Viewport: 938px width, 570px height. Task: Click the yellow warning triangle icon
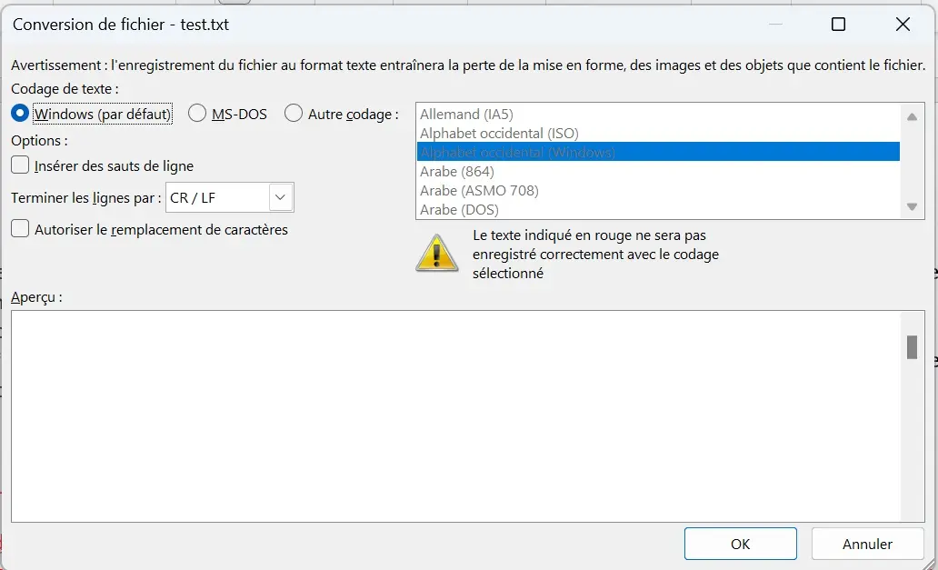pyautogui.click(x=436, y=252)
